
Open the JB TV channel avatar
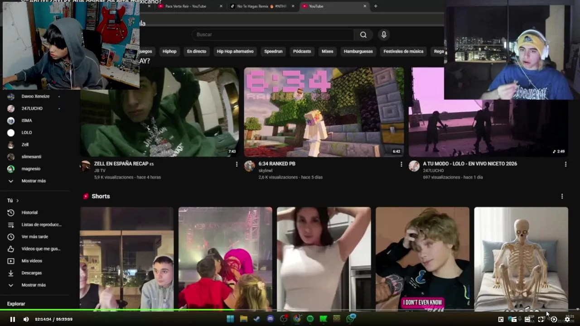(x=85, y=166)
